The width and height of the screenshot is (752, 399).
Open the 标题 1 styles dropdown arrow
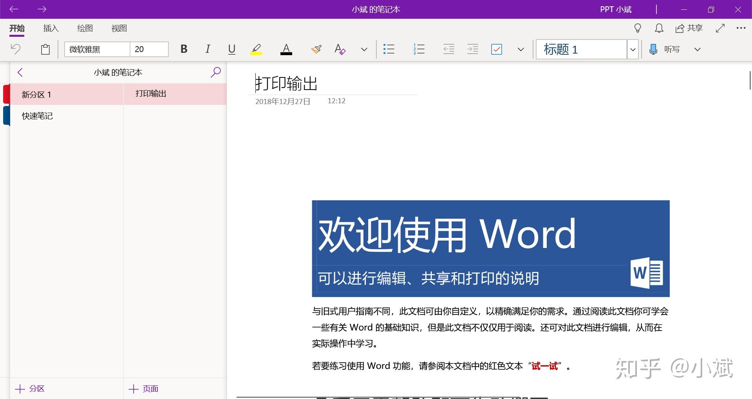pos(633,49)
